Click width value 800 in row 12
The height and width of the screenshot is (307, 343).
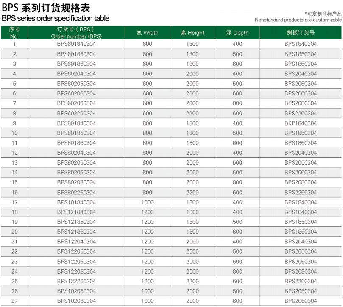pos(148,153)
